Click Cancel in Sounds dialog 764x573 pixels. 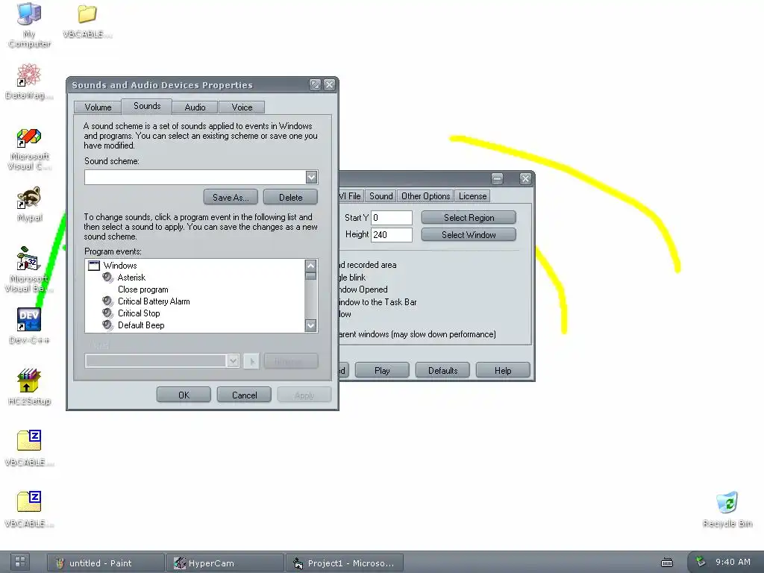[244, 395]
